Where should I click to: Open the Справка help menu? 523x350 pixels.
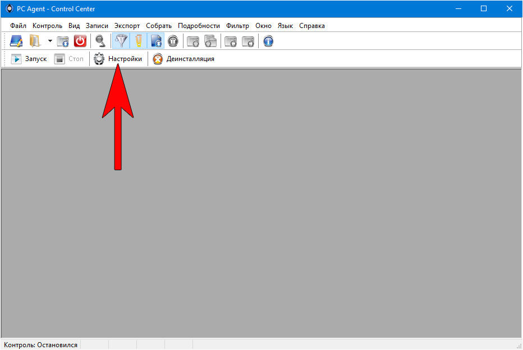click(311, 26)
